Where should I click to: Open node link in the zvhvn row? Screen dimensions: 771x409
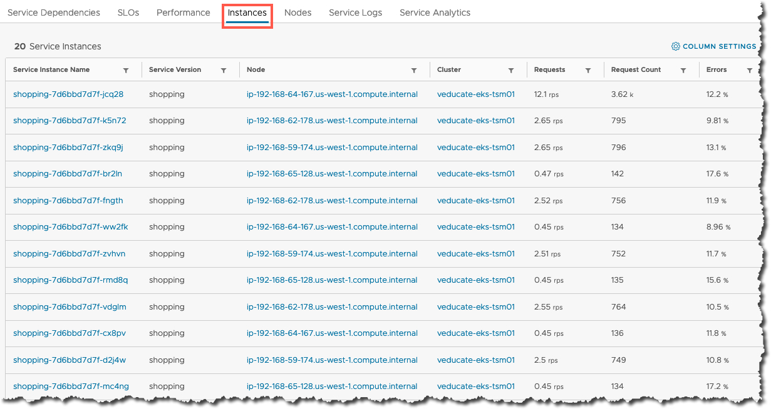click(332, 254)
